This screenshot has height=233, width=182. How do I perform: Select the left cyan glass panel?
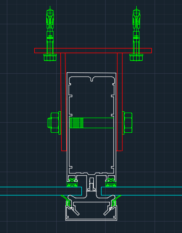pyautogui.click(x=41, y=191)
